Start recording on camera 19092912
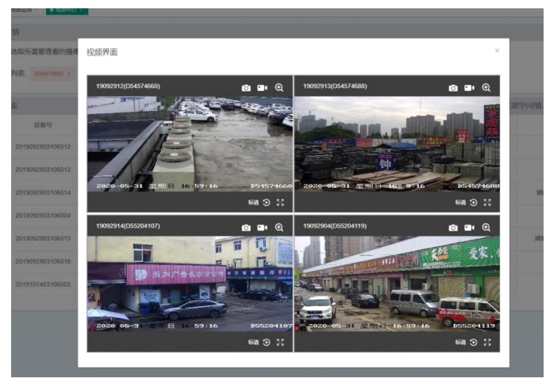554x387 pixels. (x=262, y=88)
